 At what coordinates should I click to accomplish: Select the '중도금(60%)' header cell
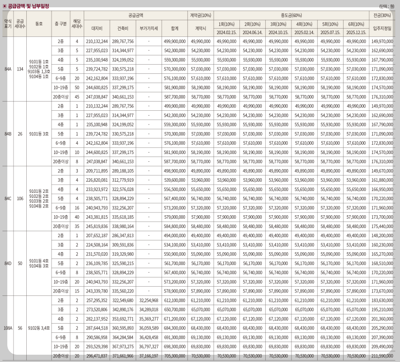(x=291, y=15)
